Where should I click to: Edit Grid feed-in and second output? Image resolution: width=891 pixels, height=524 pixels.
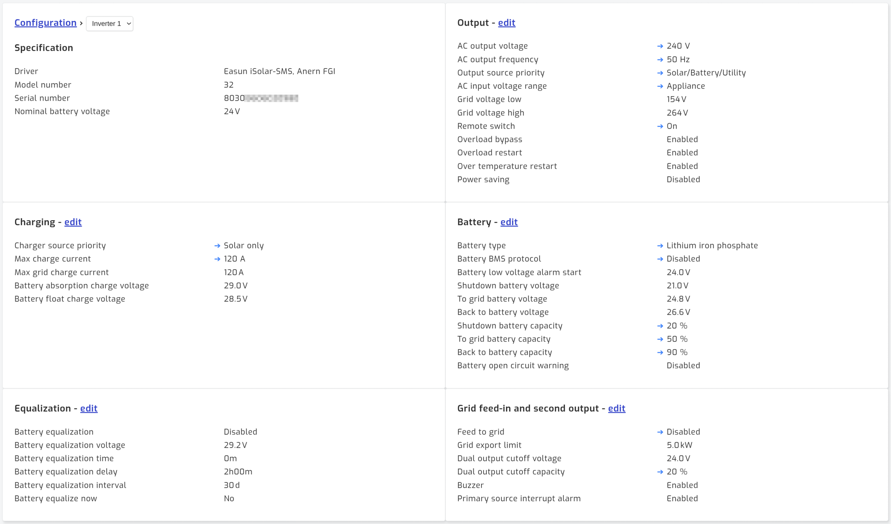tap(617, 408)
